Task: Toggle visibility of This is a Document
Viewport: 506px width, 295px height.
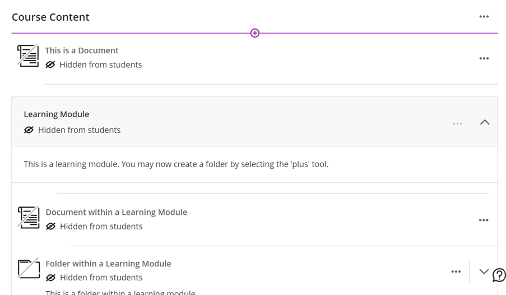Action: (94, 64)
